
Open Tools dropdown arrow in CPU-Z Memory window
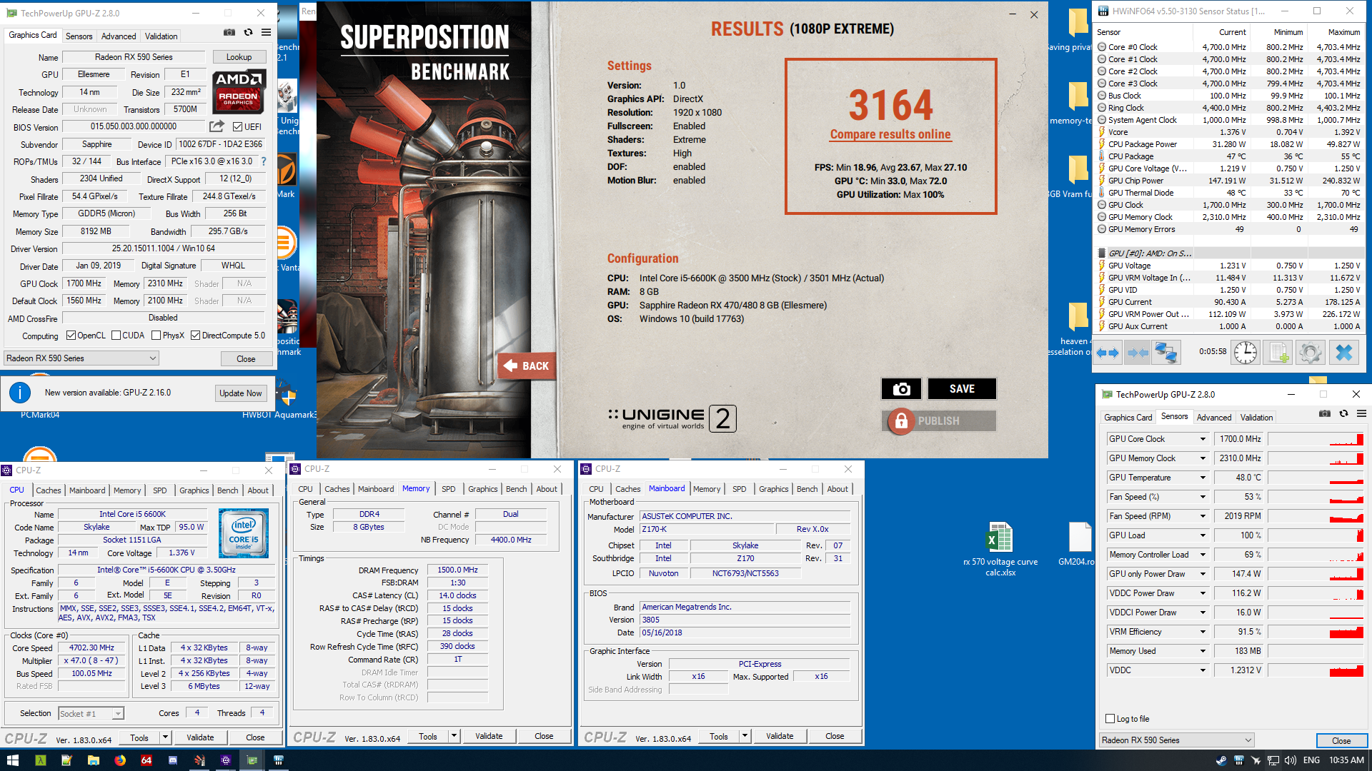pos(454,736)
